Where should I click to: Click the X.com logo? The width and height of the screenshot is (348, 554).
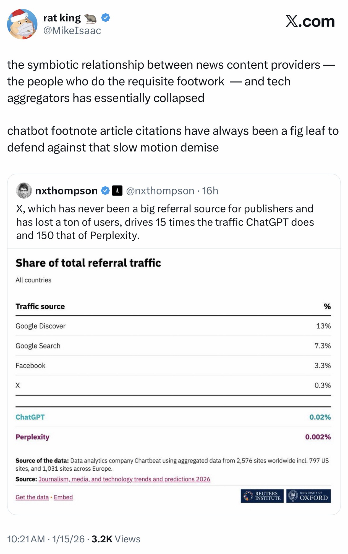[x=310, y=21]
